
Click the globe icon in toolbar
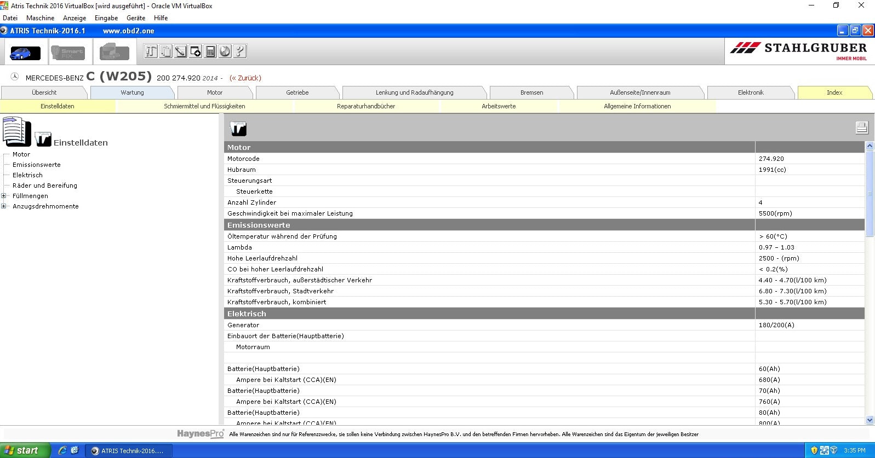(x=225, y=51)
